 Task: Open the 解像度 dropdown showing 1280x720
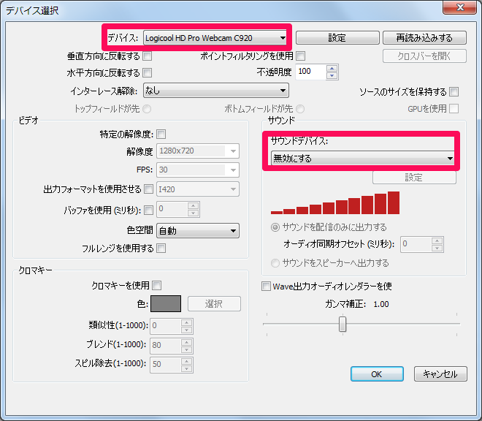pyautogui.click(x=198, y=151)
